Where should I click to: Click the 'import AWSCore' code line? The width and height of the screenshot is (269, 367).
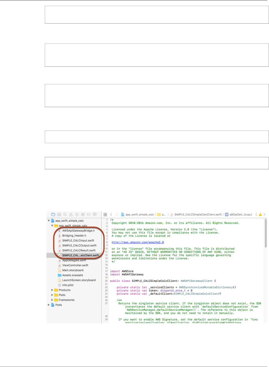tap(122, 271)
